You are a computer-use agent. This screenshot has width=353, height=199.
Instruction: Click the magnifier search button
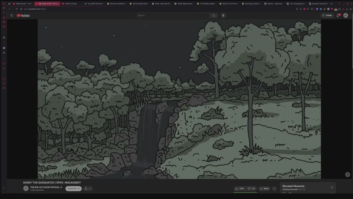point(214,15)
